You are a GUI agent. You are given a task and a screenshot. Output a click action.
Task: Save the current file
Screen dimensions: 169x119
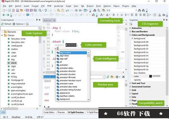[x=27, y=10]
